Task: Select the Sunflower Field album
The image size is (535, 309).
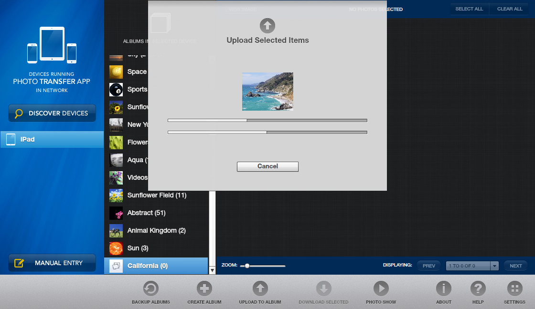Action: click(156, 196)
